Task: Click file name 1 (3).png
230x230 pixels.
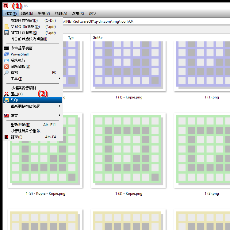Action: tap(212, 194)
